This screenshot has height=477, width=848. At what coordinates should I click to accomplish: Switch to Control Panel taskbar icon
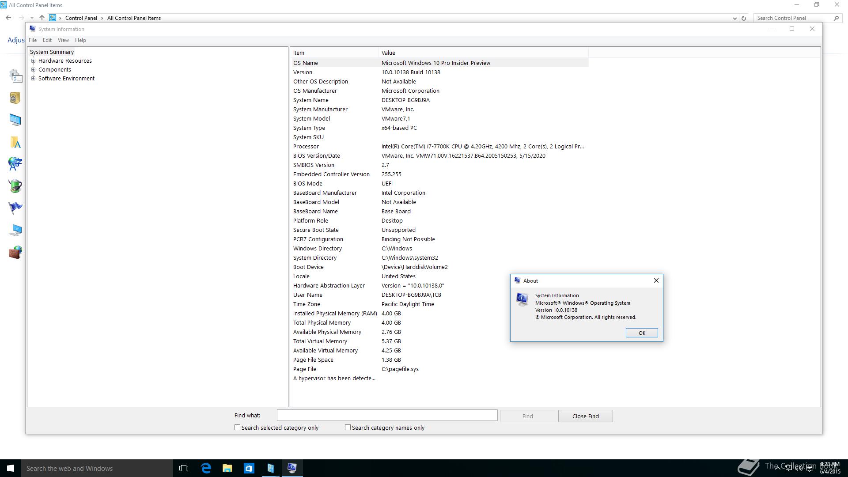tap(270, 468)
